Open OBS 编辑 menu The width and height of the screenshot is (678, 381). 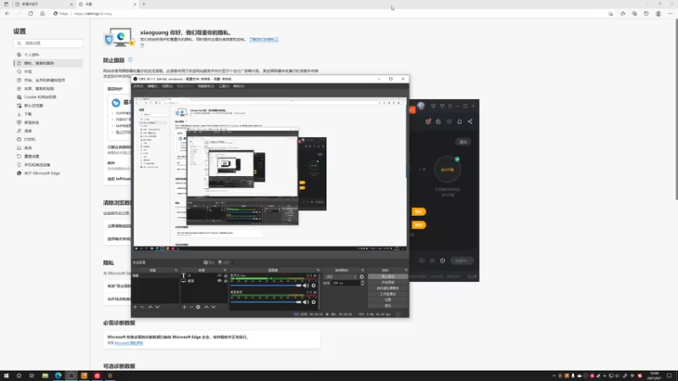(x=153, y=86)
